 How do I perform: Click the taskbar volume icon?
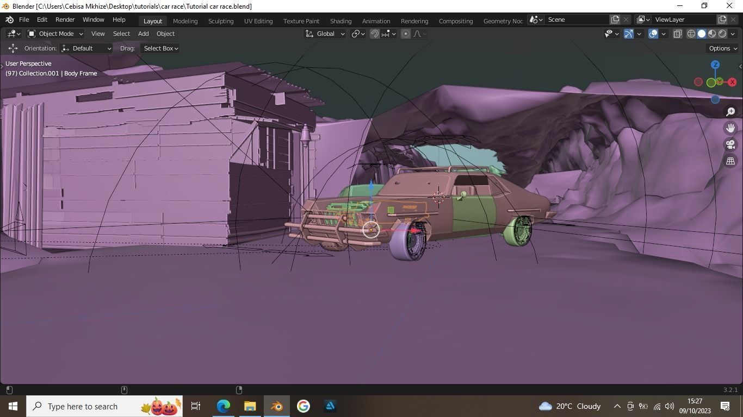coord(670,406)
